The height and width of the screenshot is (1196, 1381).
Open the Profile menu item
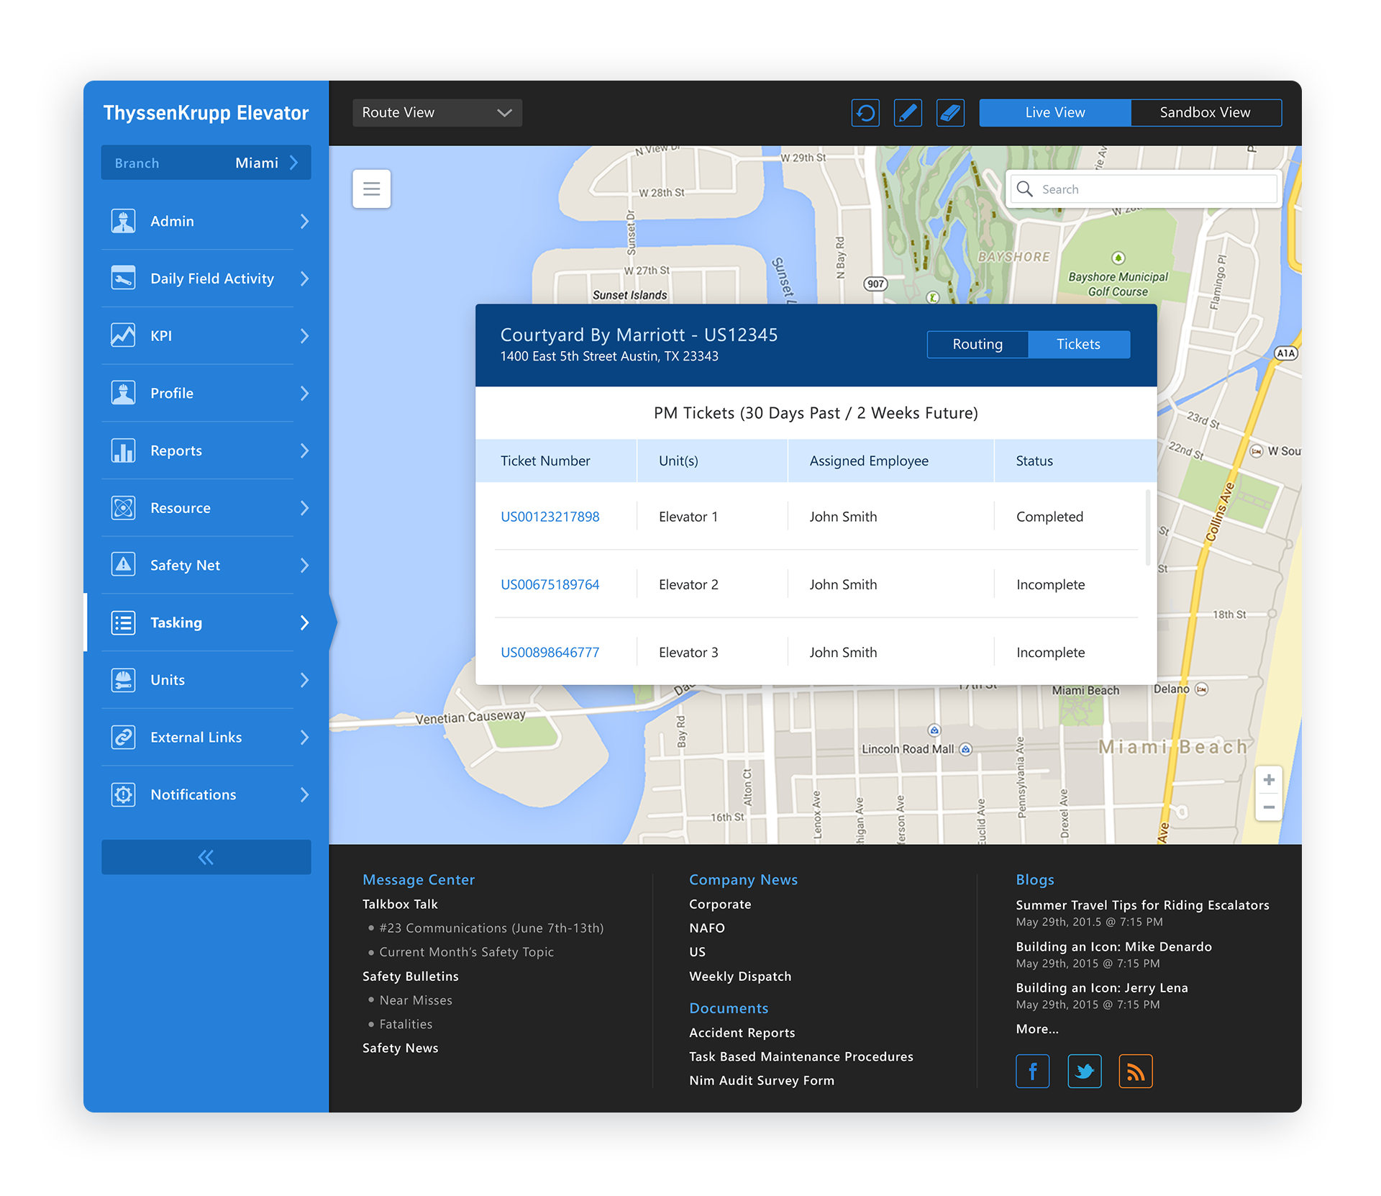pos(206,393)
